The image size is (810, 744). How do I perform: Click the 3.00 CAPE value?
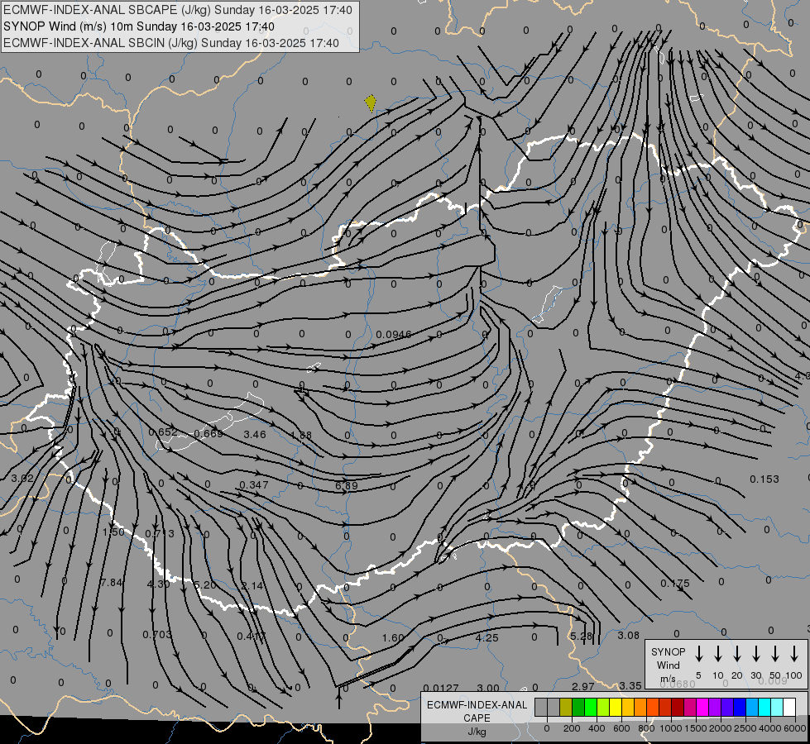click(x=488, y=688)
